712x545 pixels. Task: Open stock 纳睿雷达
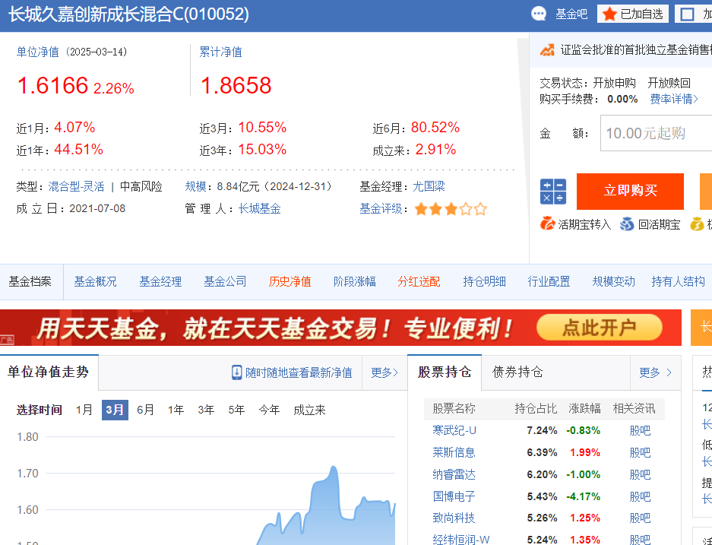[454, 474]
